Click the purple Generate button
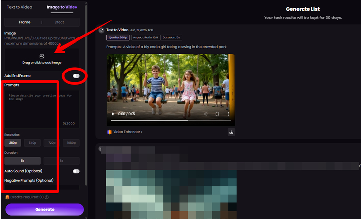Screen dimensions: 361x219 [x=45, y=210]
